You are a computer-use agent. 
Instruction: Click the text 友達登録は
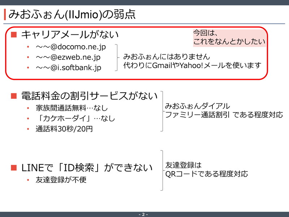click(183, 165)
